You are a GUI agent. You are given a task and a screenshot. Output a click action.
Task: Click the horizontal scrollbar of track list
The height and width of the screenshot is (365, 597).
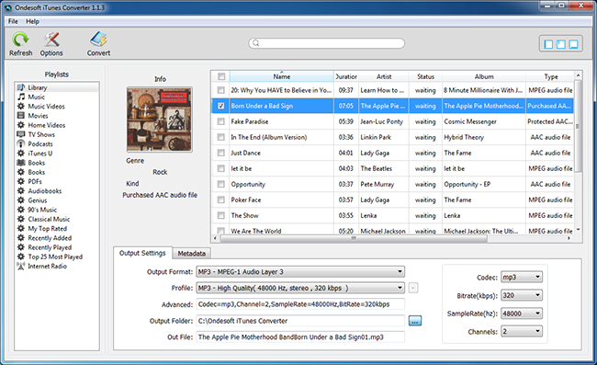pyautogui.click(x=354, y=238)
